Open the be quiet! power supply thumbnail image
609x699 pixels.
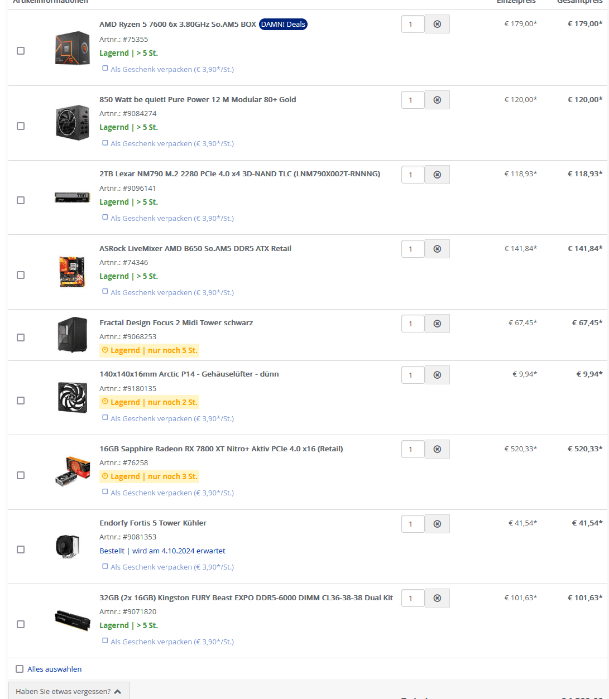click(73, 123)
